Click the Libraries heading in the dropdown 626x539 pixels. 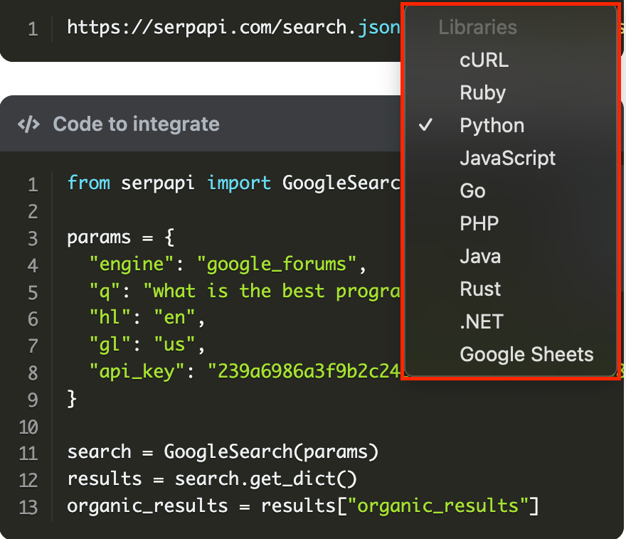pos(477,28)
